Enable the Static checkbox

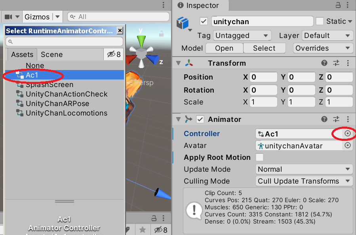[x=320, y=21]
